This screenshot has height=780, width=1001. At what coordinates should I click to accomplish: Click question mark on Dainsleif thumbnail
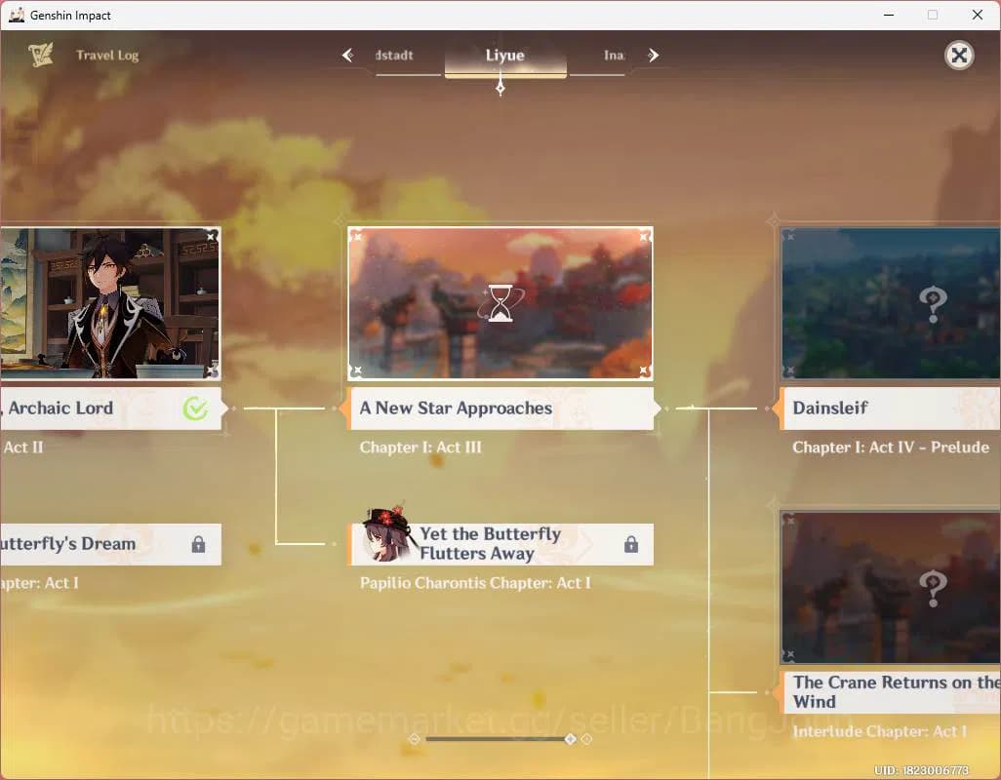pos(933,304)
